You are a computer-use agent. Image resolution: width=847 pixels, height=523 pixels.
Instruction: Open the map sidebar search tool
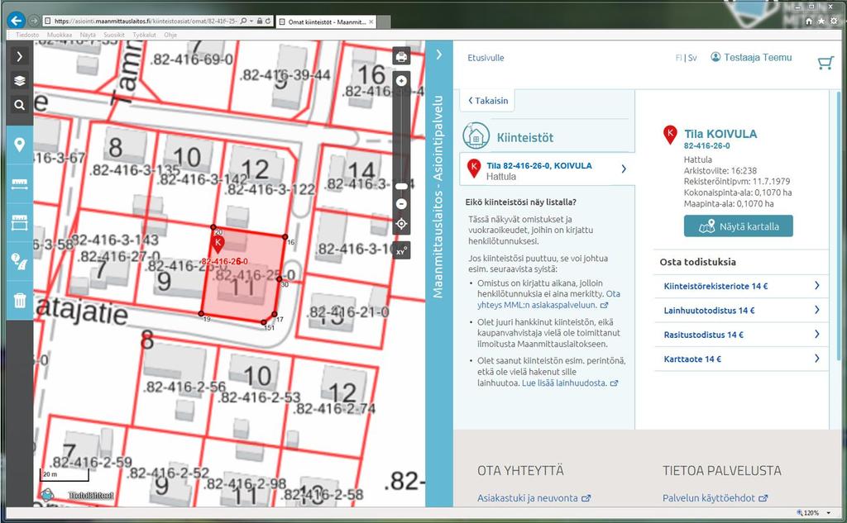pos(20,105)
